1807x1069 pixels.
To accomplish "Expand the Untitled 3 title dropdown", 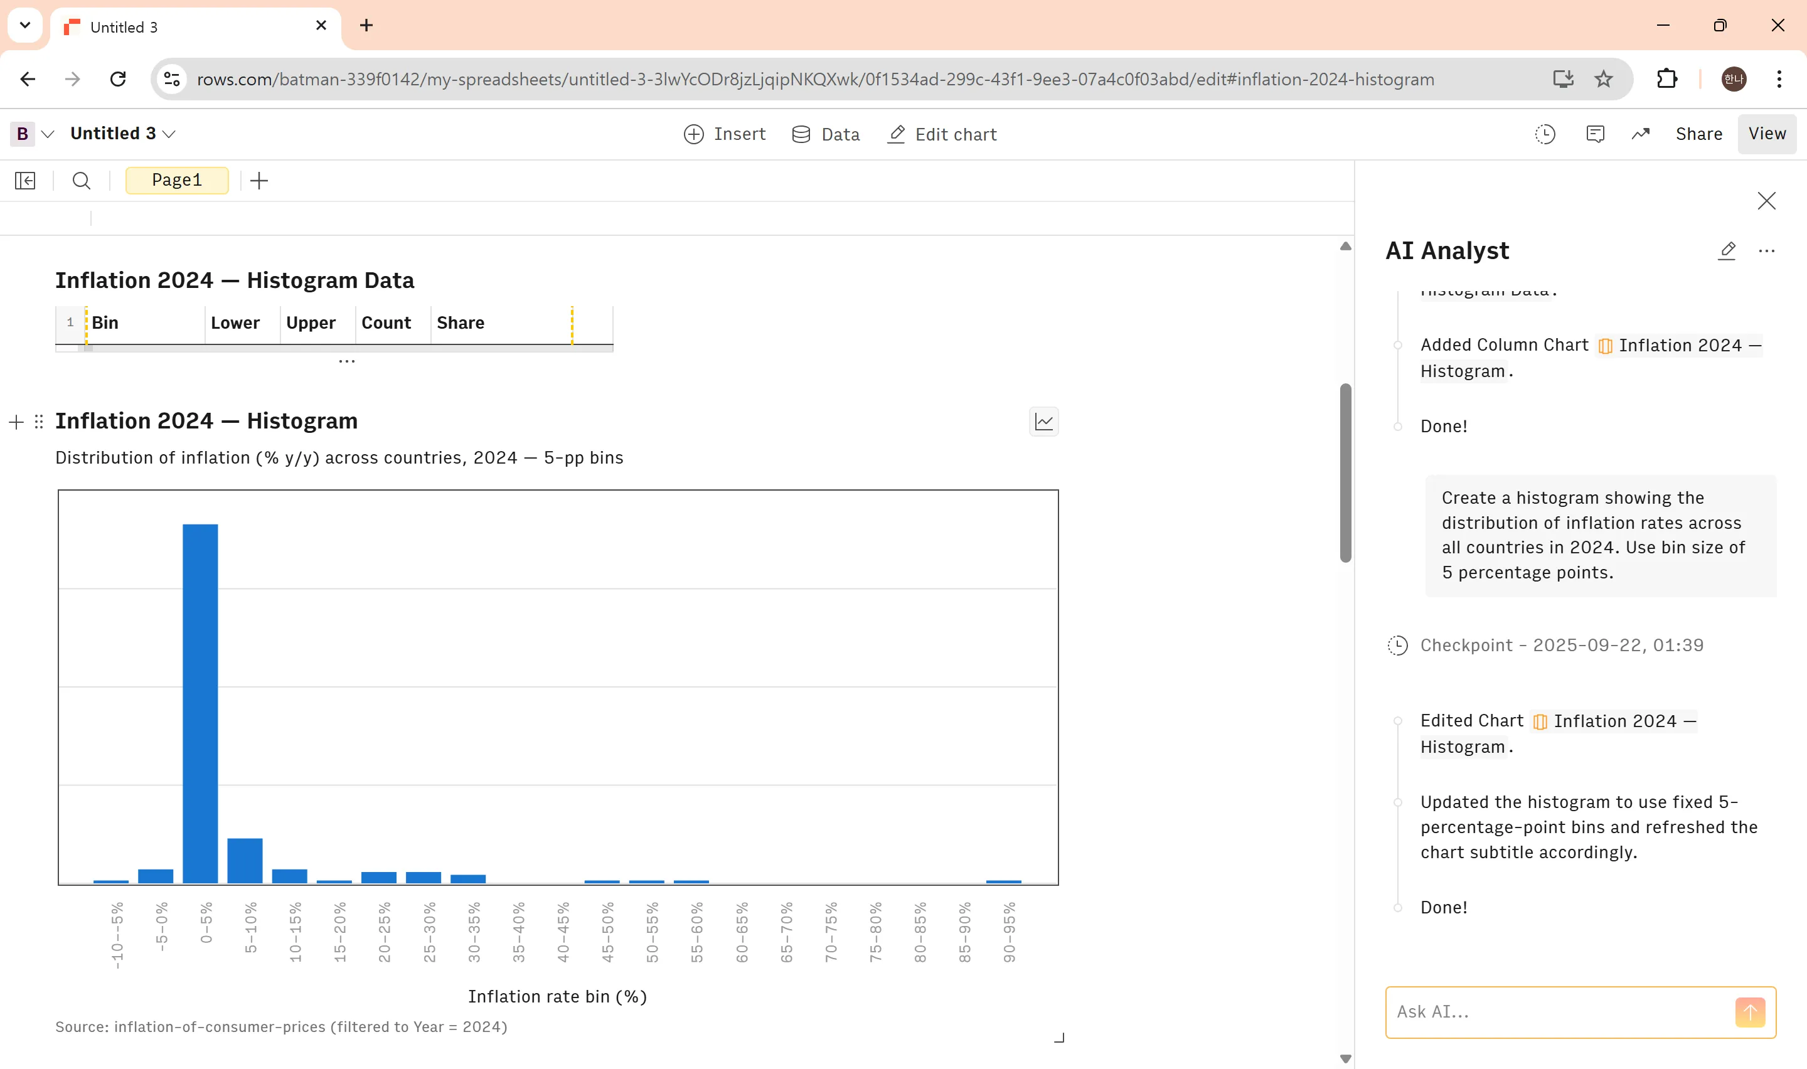I will (x=169, y=134).
